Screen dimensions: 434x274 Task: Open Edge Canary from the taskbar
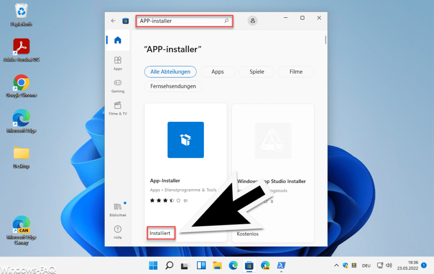click(x=265, y=266)
